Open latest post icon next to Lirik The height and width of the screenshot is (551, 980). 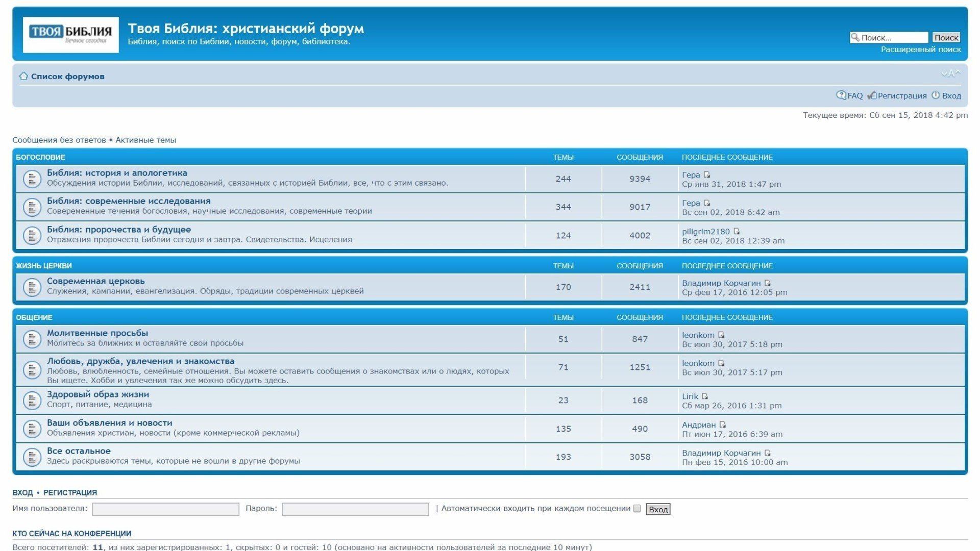[x=705, y=396]
